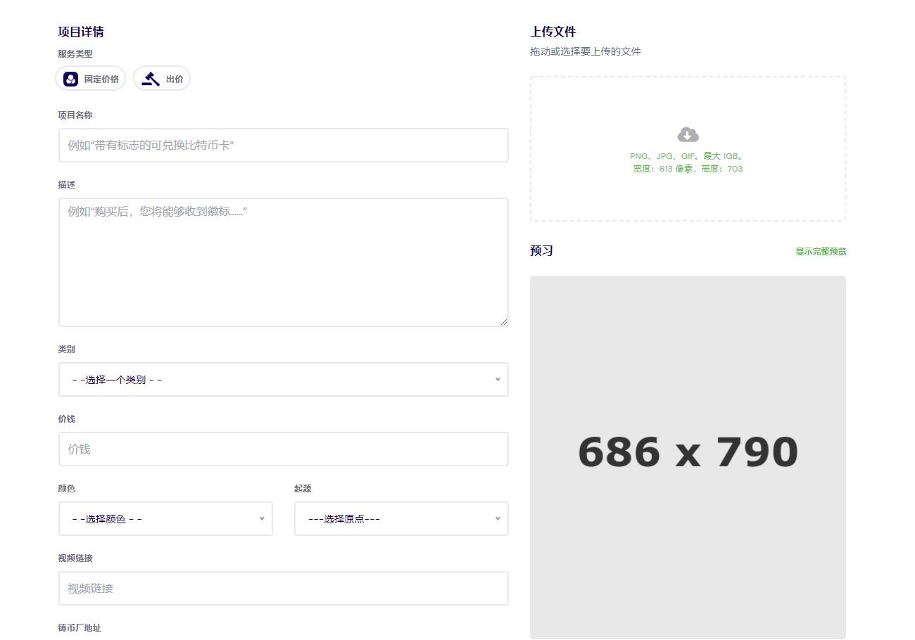Click the 686 x 790 preview placeholder

pos(688,452)
